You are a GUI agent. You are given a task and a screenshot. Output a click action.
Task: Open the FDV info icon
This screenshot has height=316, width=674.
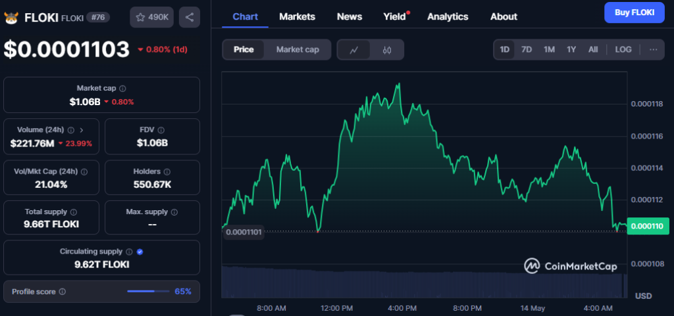pos(161,129)
